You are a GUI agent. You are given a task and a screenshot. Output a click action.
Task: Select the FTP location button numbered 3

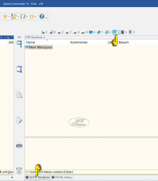tap(116, 32)
